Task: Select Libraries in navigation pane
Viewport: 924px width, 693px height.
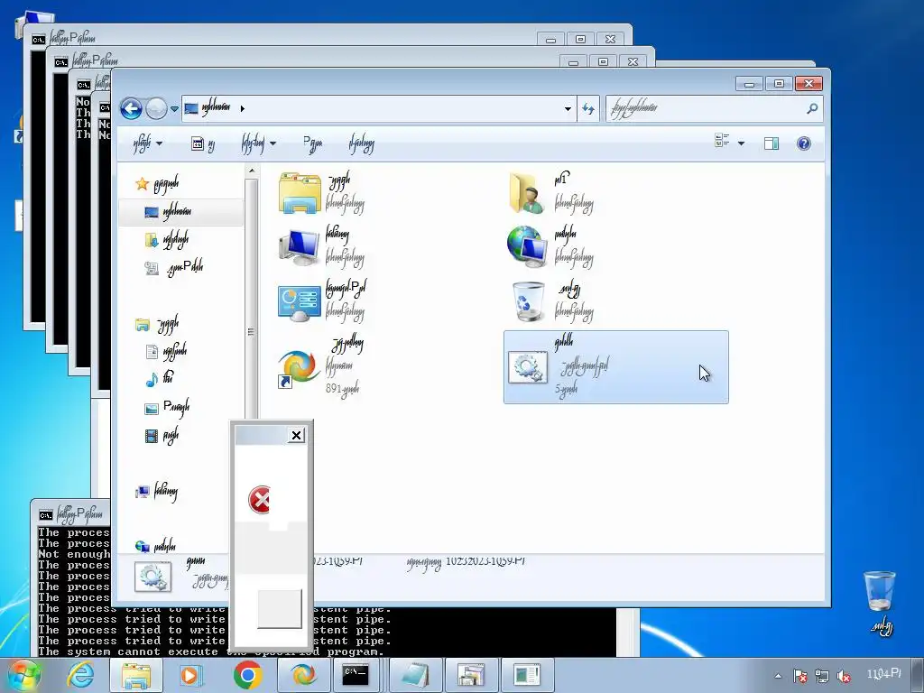Action: (157, 325)
